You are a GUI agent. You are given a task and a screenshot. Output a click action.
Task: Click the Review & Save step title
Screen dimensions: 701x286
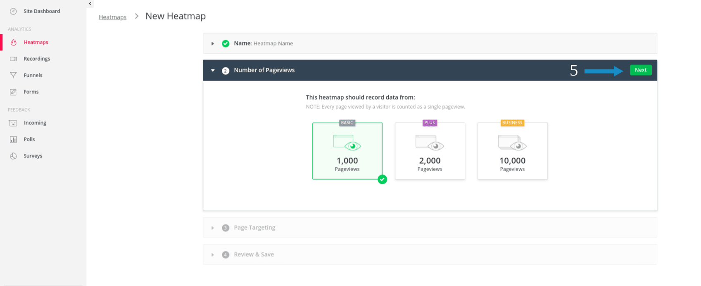pyautogui.click(x=254, y=255)
